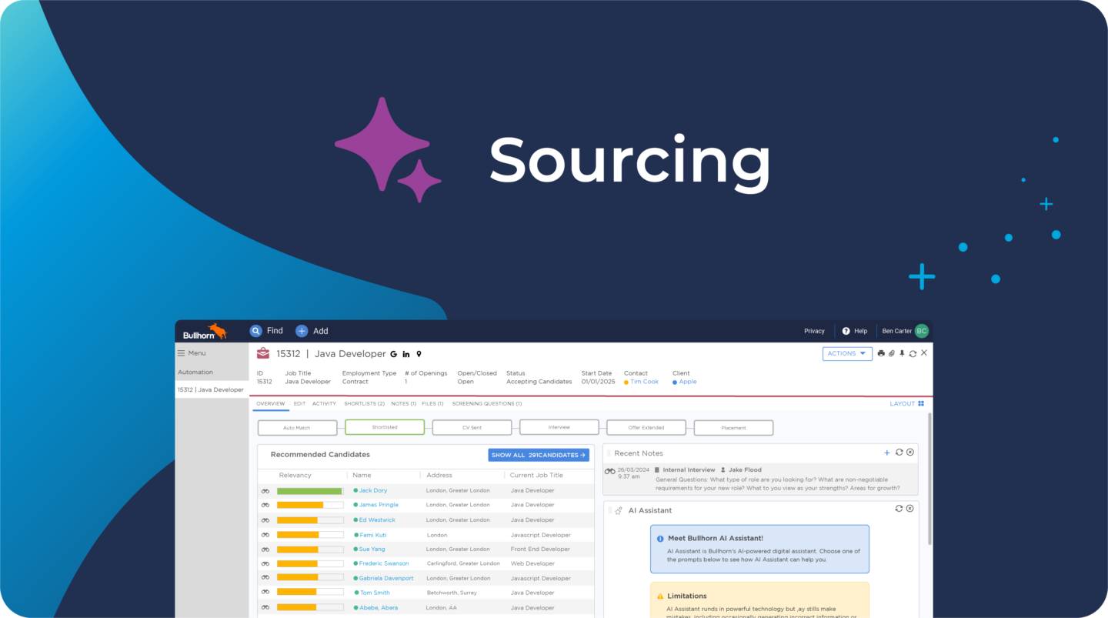Select the Interview pipeline stage
1108x618 pixels.
[x=559, y=427]
